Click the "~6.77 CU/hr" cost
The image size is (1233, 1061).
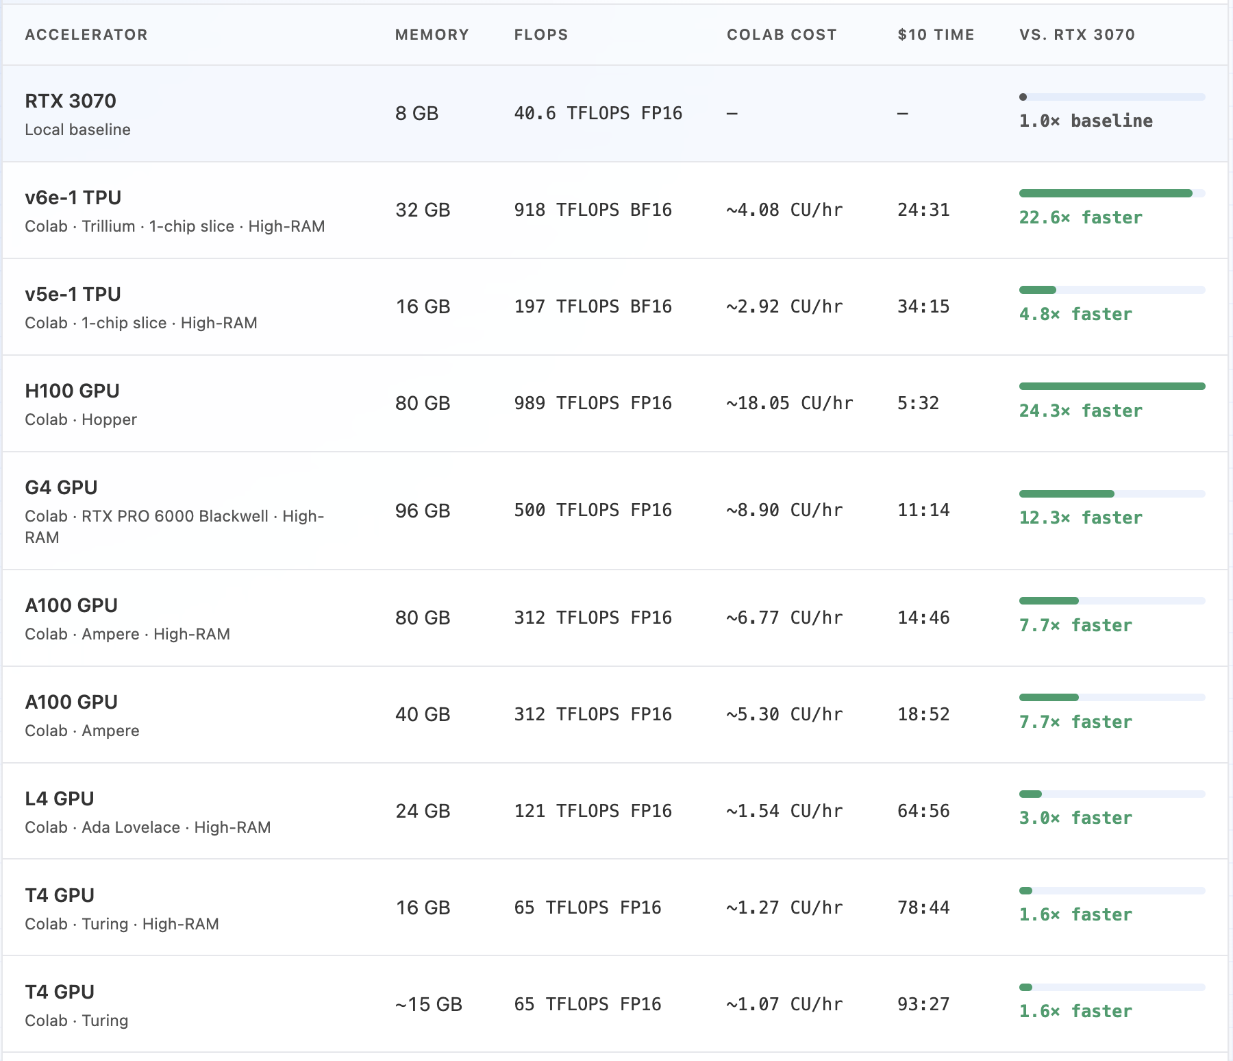point(784,618)
